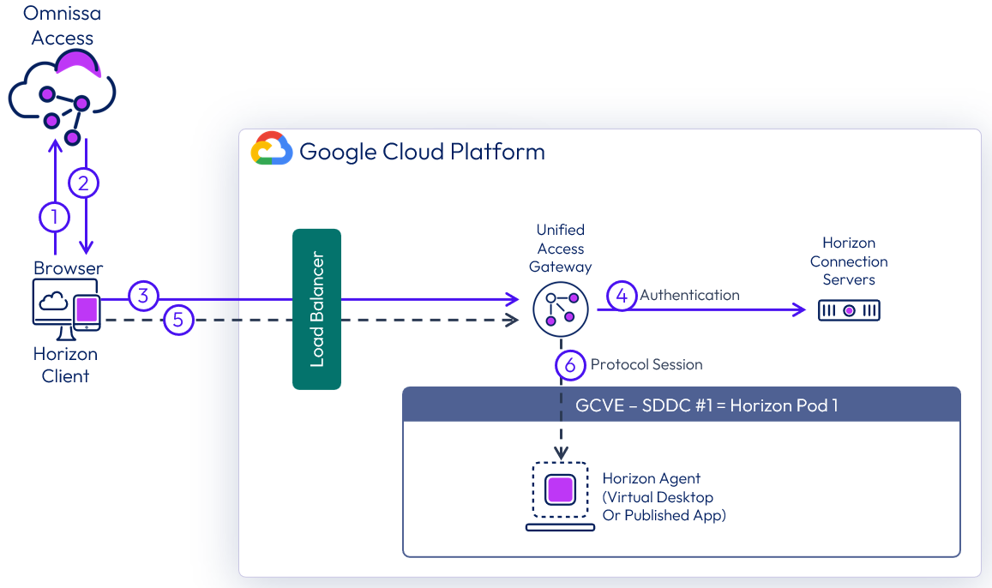Select the step 3 circle marker
Screen dimensions: 992x588
tap(144, 297)
